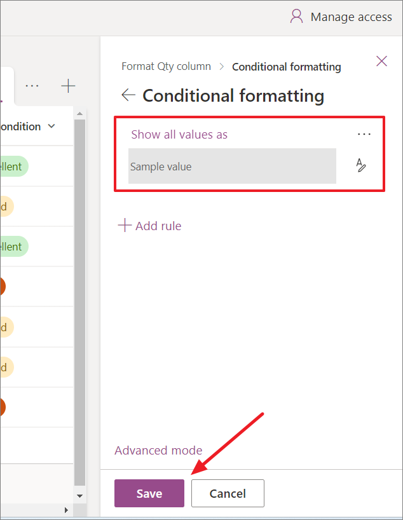Click the person icon beside Manage access
Viewport: 403px width, 520px height.
click(x=296, y=17)
